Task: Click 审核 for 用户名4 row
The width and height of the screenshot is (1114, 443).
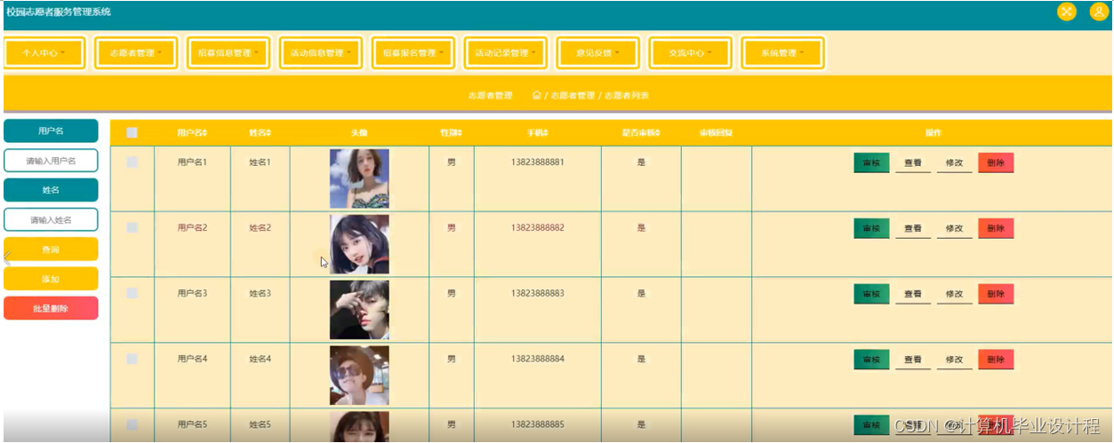Action: (x=871, y=360)
